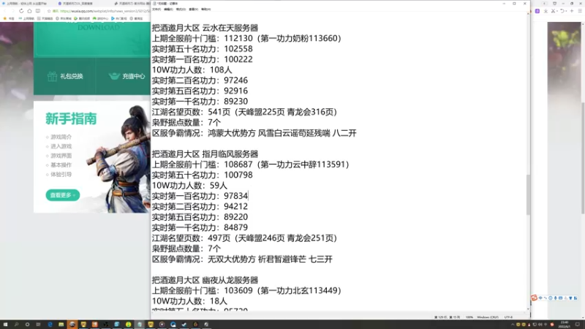Click text line 10W功力人数：108人

pos(192,69)
